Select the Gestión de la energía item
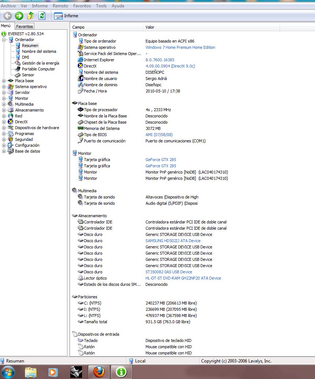 40,63
